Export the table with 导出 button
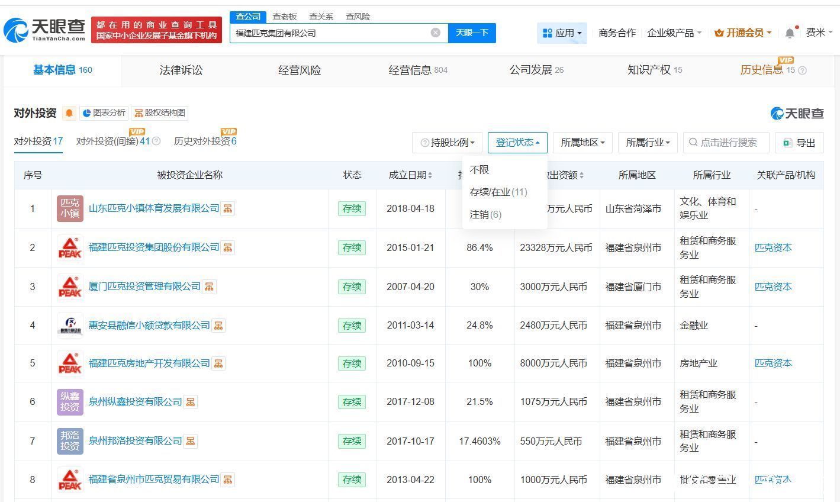 799,143
